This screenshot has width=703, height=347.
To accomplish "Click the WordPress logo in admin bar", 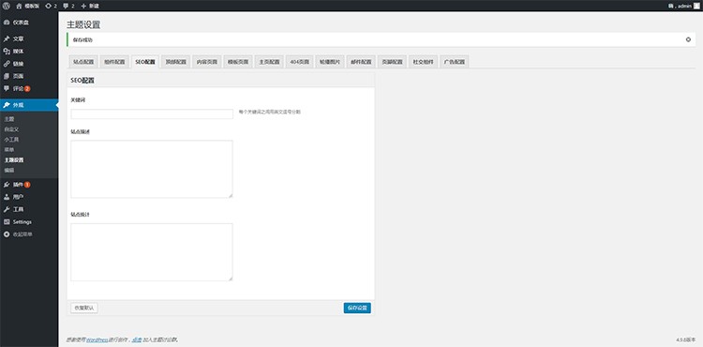I will pyautogui.click(x=6, y=6).
